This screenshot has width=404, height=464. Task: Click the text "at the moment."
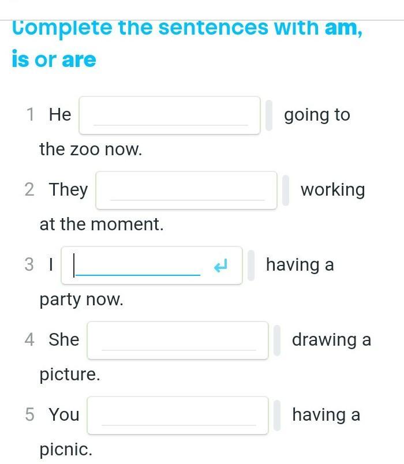[102, 224]
